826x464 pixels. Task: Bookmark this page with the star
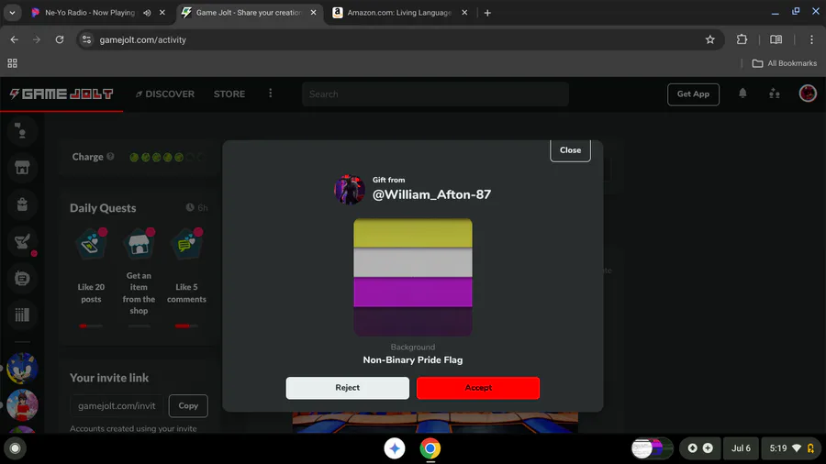(710, 39)
